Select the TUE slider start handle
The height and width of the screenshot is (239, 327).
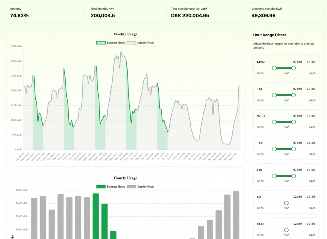[x=274, y=95]
